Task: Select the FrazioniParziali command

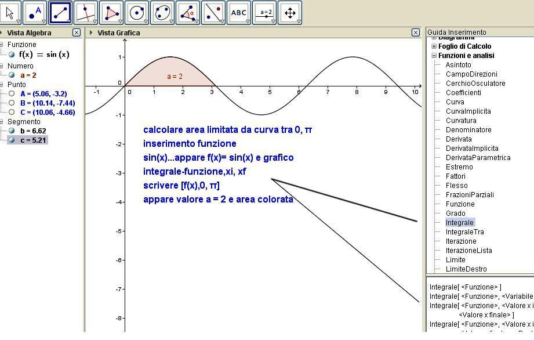Action: [470, 194]
